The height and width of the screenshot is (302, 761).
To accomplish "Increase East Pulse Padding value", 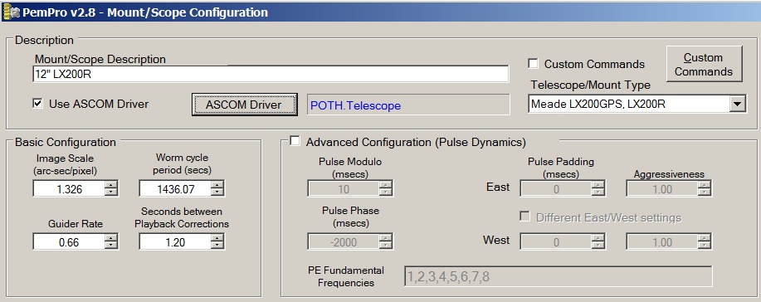I will click(x=598, y=184).
